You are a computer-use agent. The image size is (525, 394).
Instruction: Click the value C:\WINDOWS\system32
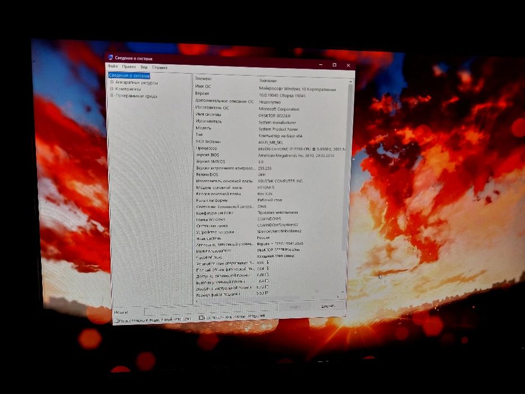point(277,225)
